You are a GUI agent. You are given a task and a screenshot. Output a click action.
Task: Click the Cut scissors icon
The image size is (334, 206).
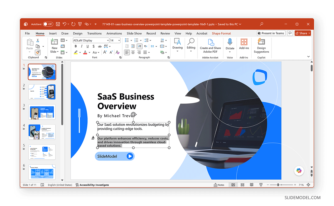[38, 40]
